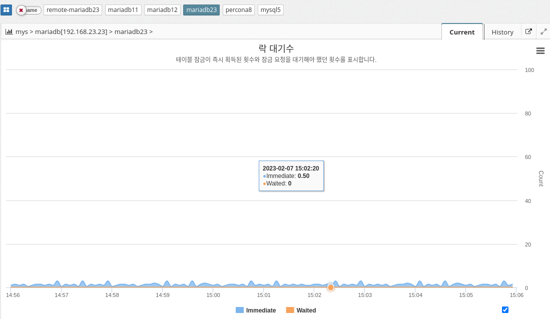Image resolution: width=550 pixels, height=319 pixels.
Task: Toggle the checkbox beside the chart legend
Action: [x=505, y=309]
